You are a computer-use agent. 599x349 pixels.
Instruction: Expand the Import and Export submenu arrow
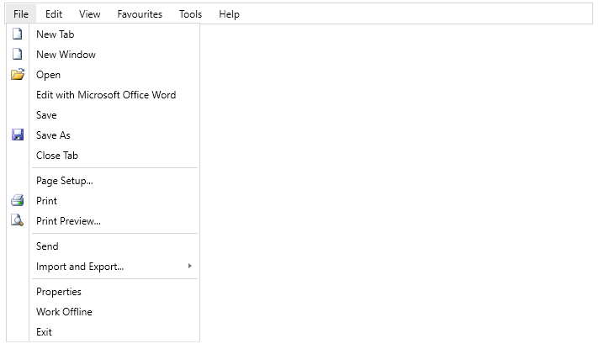click(x=190, y=266)
